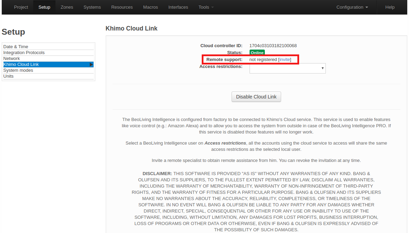Image resolution: width=409 pixels, height=233 pixels.
Task: Click the green Online status badge
Action: [x=257, y=53]
